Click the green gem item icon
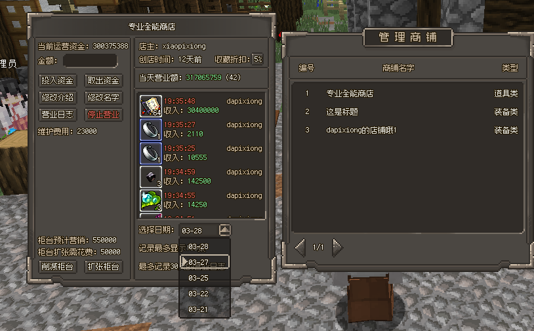The width and height of the screenshot is (534, 331). tap(150, 201)
